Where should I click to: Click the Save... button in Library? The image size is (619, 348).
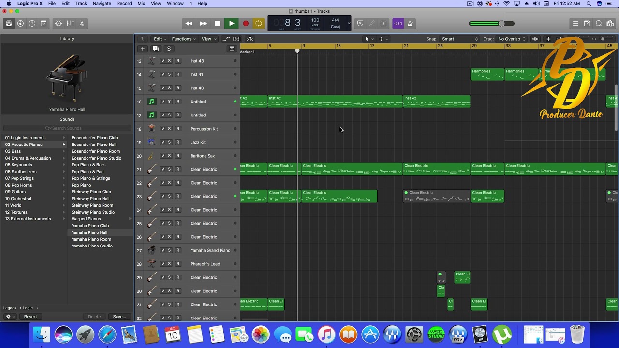click(x=119, y=317)
